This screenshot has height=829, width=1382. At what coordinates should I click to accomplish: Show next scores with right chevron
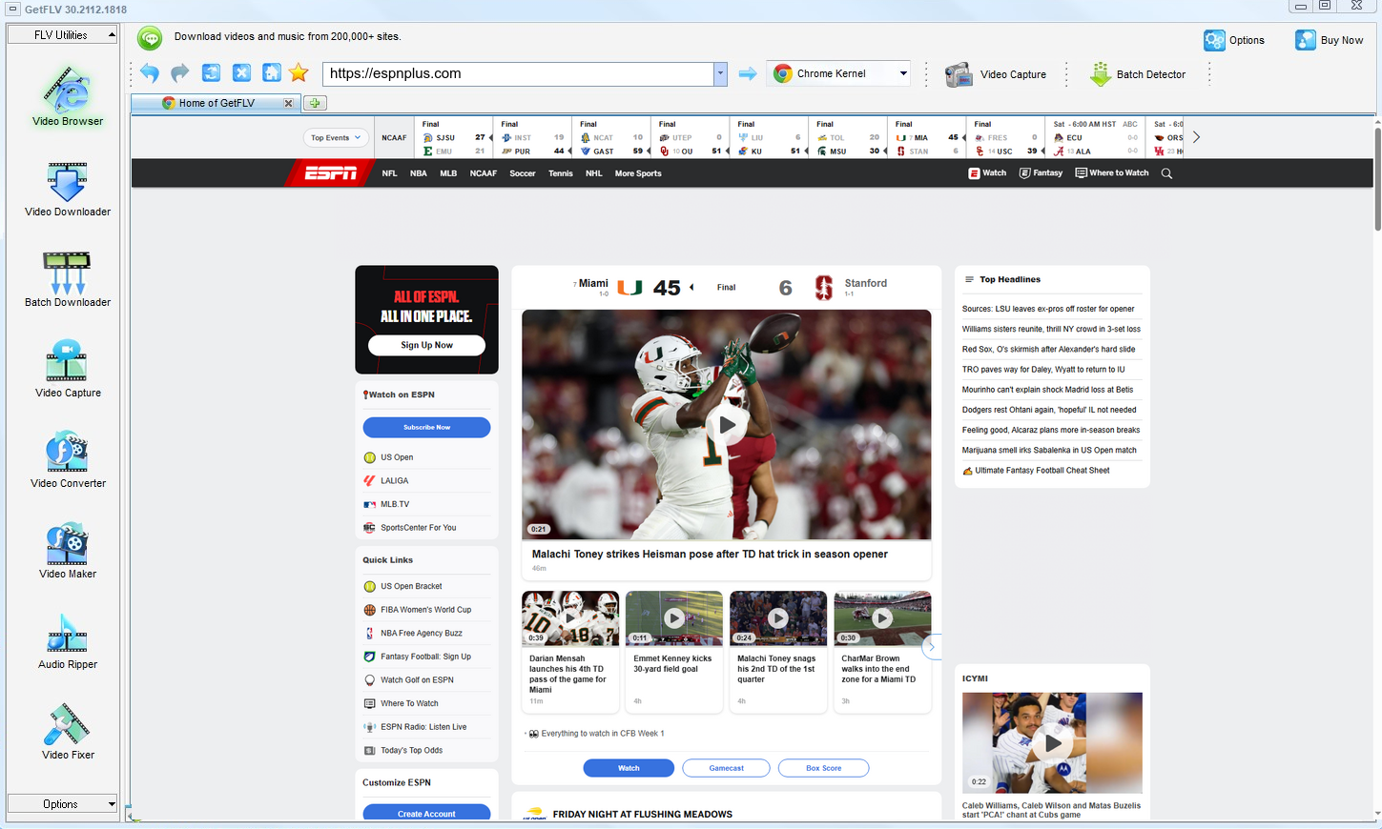pos(1196,137)
